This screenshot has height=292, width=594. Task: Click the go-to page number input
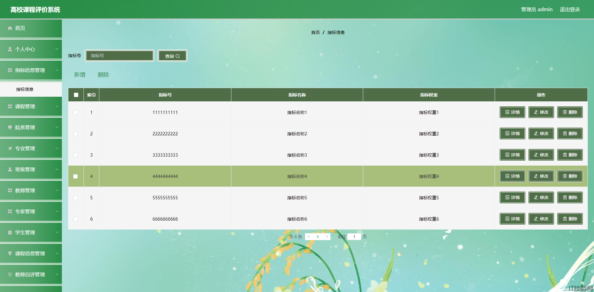[x=354, y=237]
